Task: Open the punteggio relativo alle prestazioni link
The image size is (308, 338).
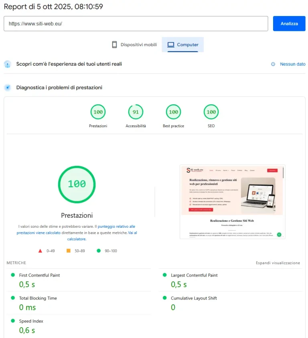Action: pos(116,227)
